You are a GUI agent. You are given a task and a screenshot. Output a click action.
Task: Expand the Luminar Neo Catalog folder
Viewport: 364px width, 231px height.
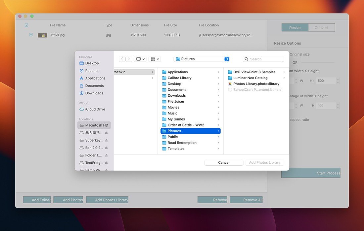click(x=250, y=78)
